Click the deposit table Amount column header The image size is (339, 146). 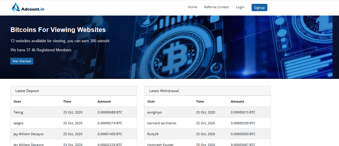[x=104, y=101]
